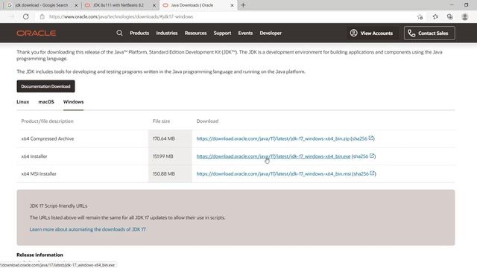This screenshot has width=477, height=268.
Task: Close the Java Downloads Oracle tab
Action: click(232, 5)
